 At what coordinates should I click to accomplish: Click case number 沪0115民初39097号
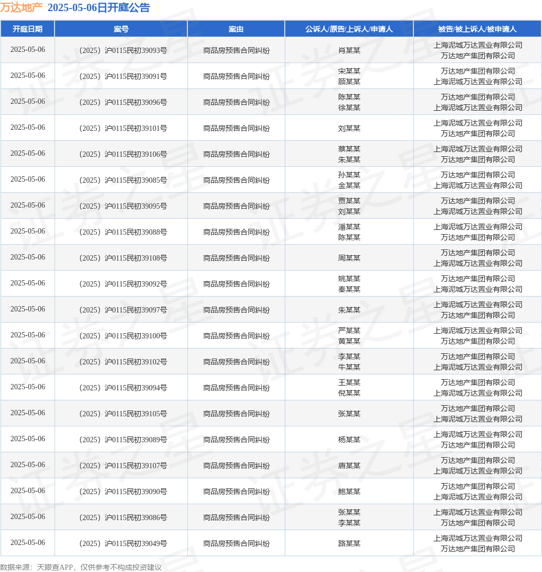(x=123, y=309)
